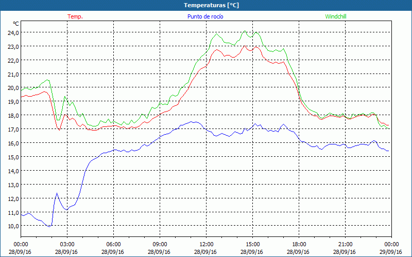
Task: Click the '17,0' y-axis value
Action: (13, 130)
